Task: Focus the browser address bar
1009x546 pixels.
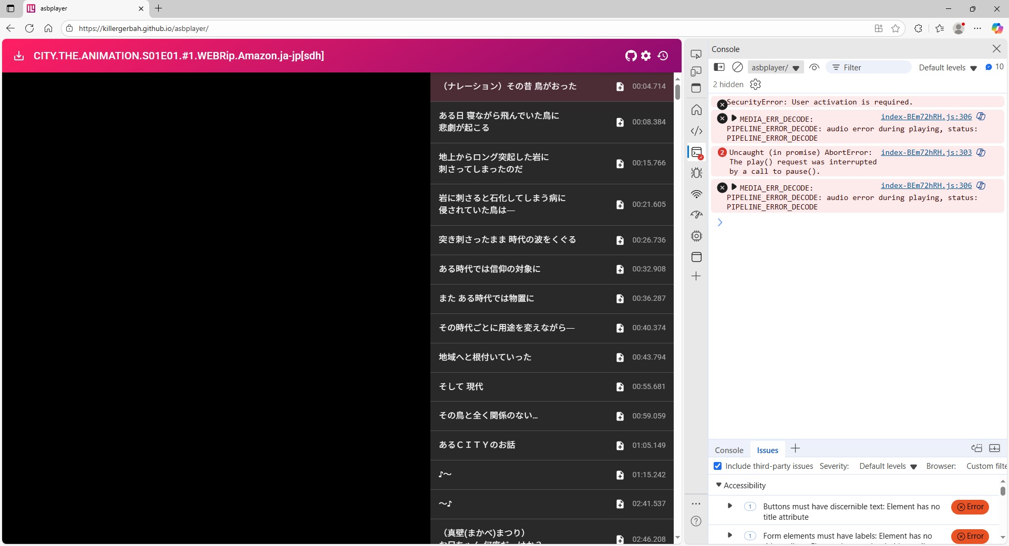Action: pos(468,28)
